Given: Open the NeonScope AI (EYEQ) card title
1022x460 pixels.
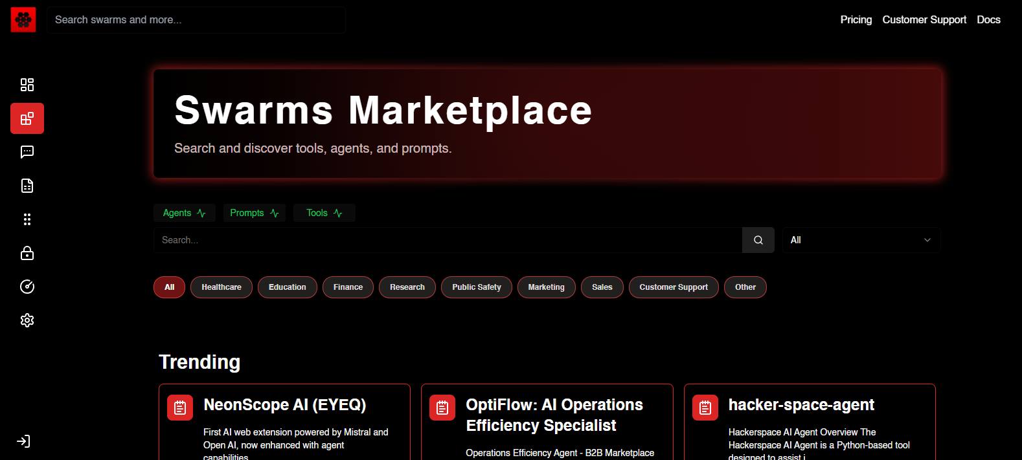Looking at the screenshot, I should [285, 405].
